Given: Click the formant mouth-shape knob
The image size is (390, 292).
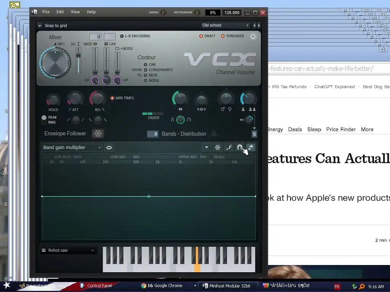Looking at the screenshot, I should pyautogui.click(x=201, y=100).
